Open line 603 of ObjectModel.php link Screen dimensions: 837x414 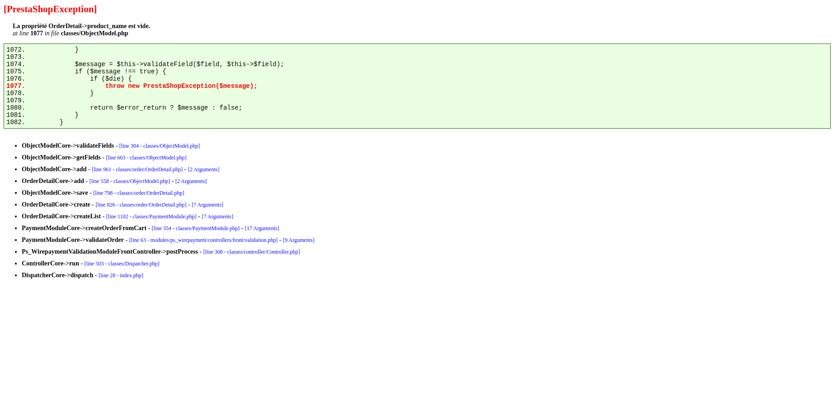[146, 158]
